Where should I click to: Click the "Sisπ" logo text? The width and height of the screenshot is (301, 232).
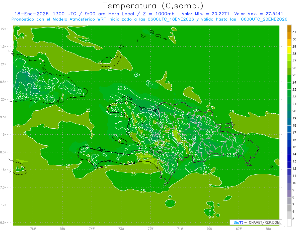(x=238, y=222)
